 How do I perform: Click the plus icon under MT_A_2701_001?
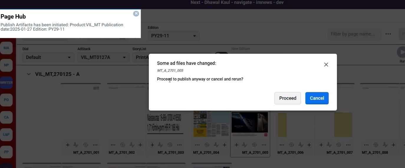click(68, 145)
